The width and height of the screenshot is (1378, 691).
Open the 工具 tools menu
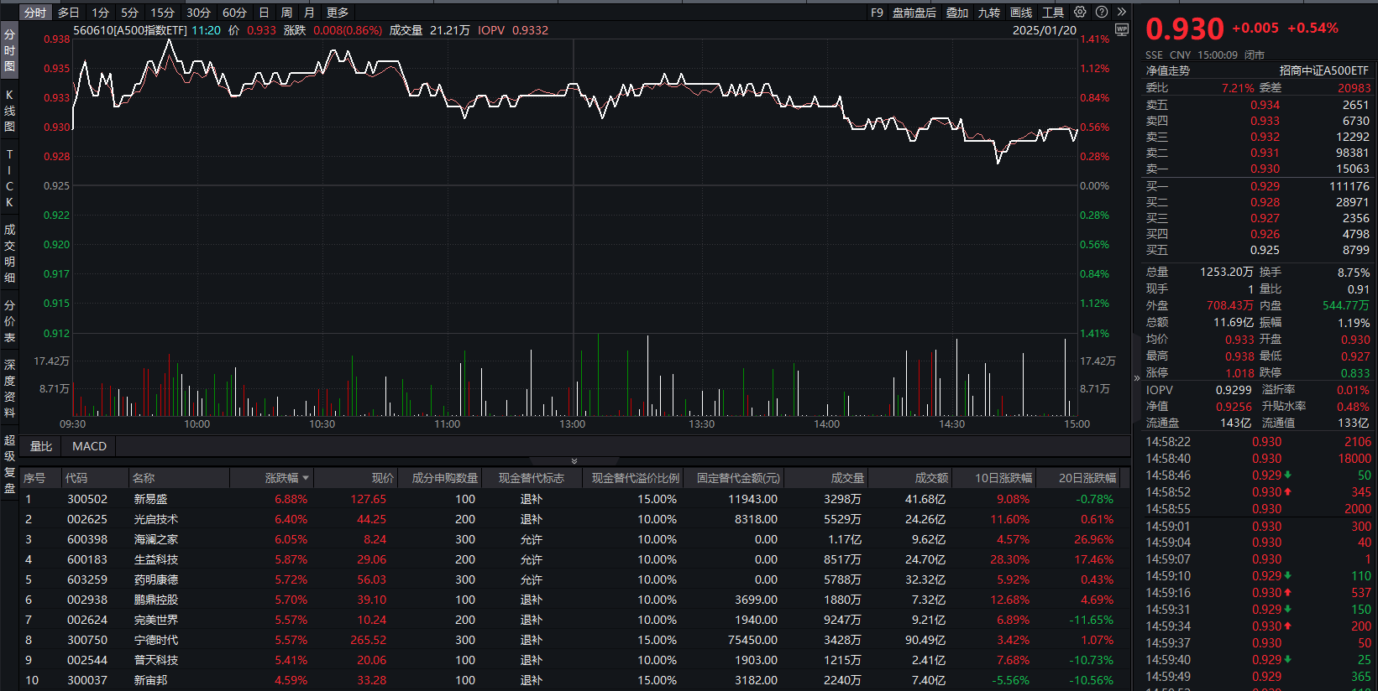tap(1053, 13)
